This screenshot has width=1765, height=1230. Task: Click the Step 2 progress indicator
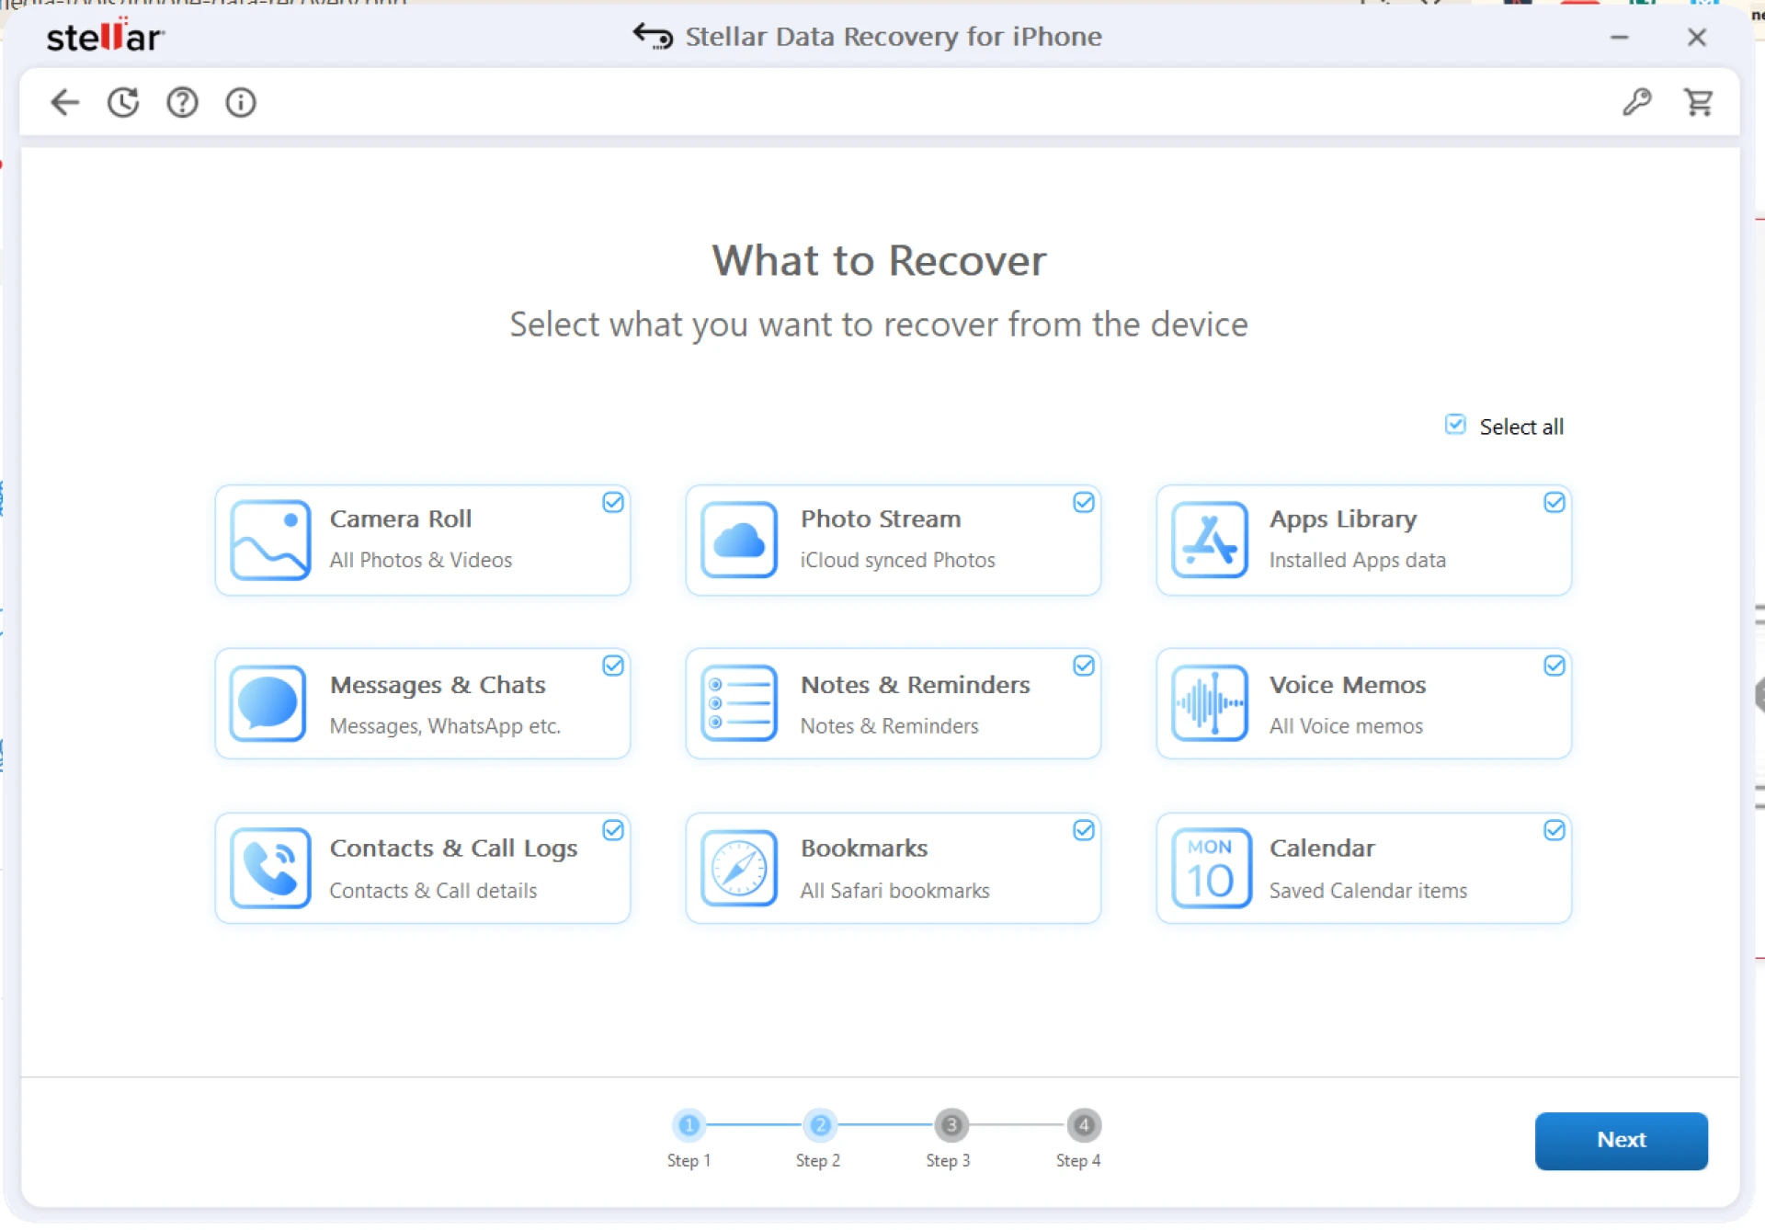(x=819, y=1124)
